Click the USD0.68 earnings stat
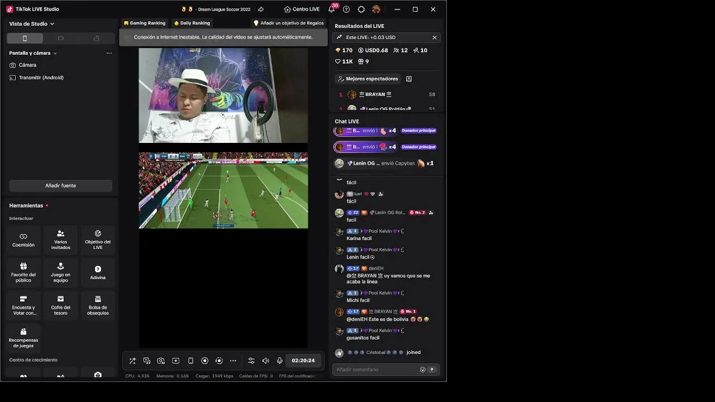The width and height of the screenshot is (715, 402). coord(373,50)
